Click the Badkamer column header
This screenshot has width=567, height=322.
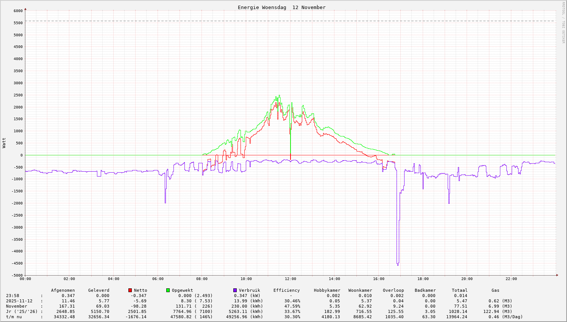point(425,290)
